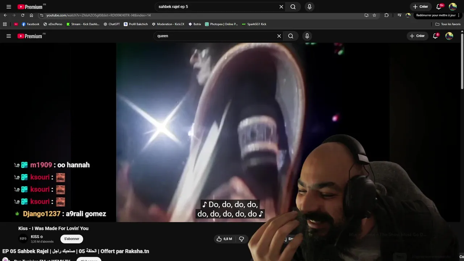Open the ChatGPT bookmark
Viewport: 464px width, 261px height.
click(x=112, y=24)
